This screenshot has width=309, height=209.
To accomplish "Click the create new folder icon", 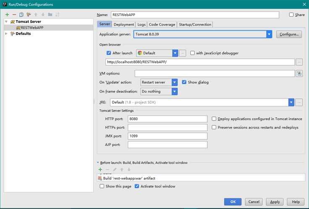I will click(50, 15).
